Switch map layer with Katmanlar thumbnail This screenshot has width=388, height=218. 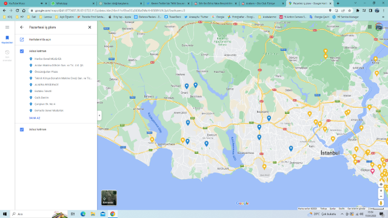pos(109,198)
